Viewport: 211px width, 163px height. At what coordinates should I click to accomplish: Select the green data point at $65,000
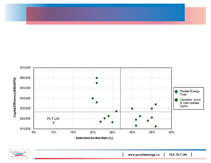point(97,78)
